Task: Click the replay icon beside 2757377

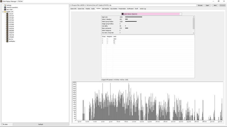Action: [x=7, y=16]
